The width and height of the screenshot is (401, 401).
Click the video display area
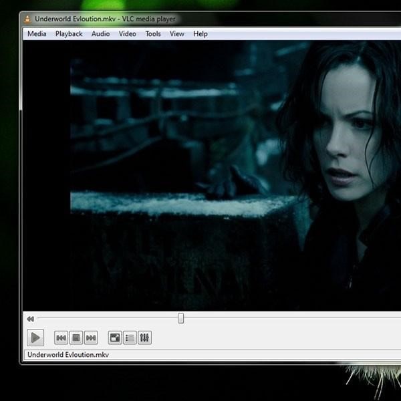click(212, 176)
